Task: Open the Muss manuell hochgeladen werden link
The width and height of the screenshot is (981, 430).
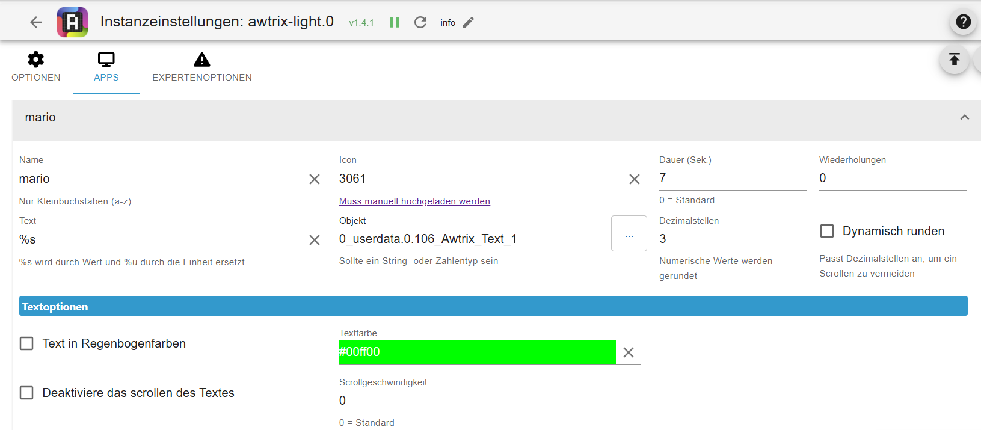Action: [x=414, y=201]
